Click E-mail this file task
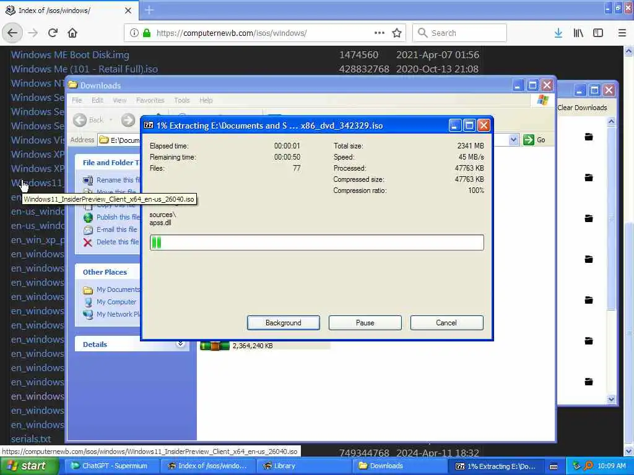Screen dimensions: 634x475 tap(110, 229)
